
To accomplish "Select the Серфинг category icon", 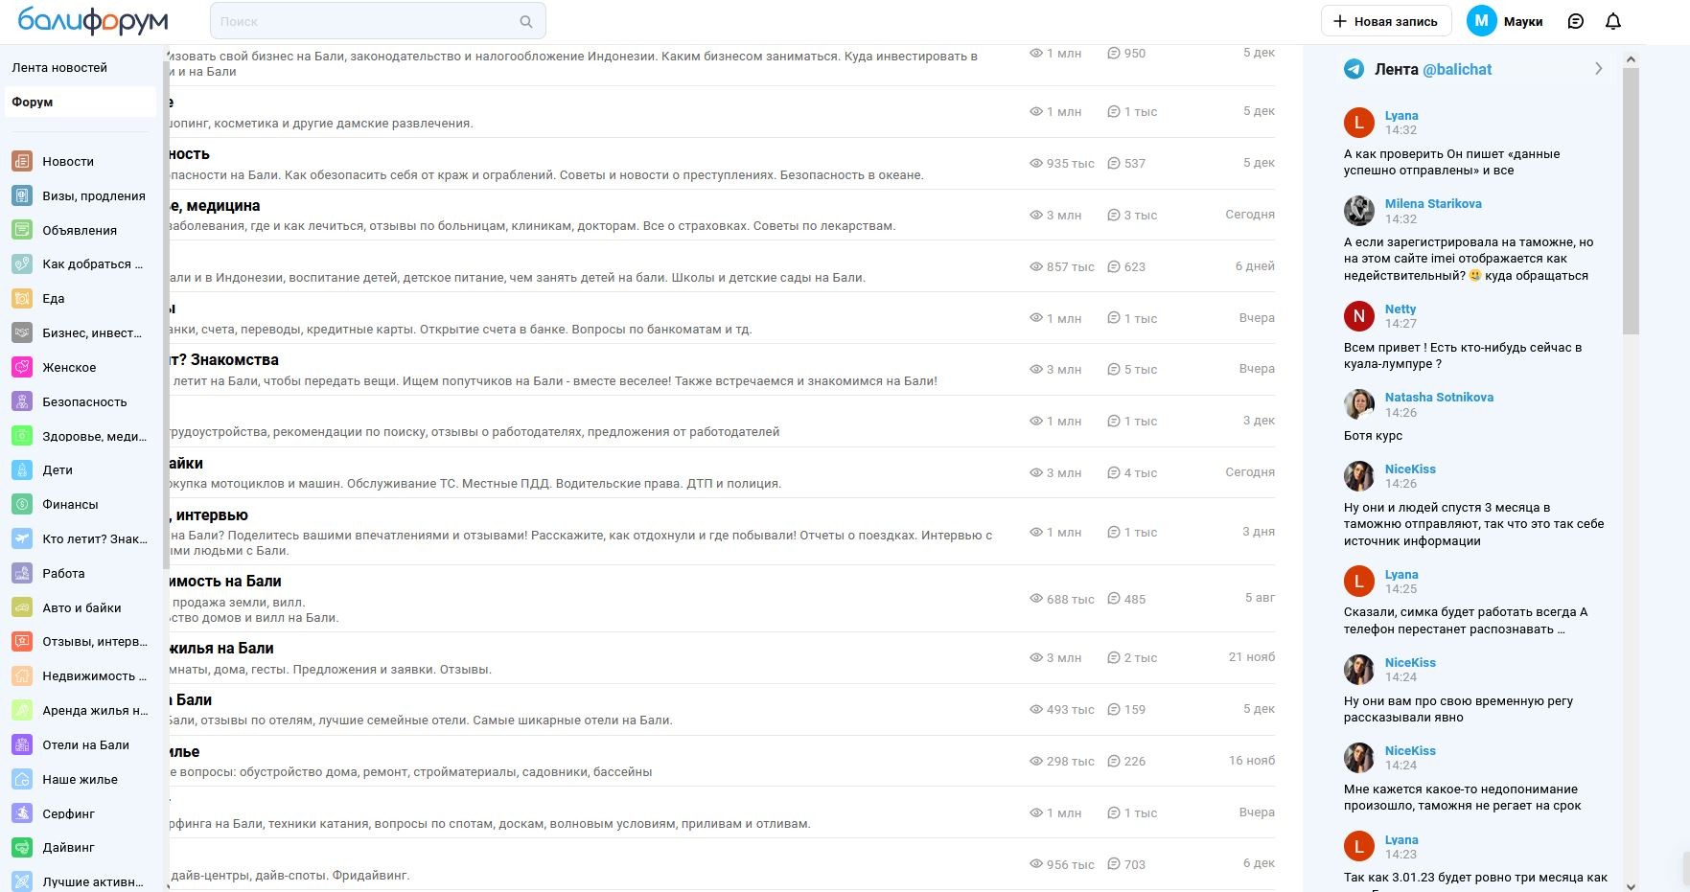I will (22, 813).
